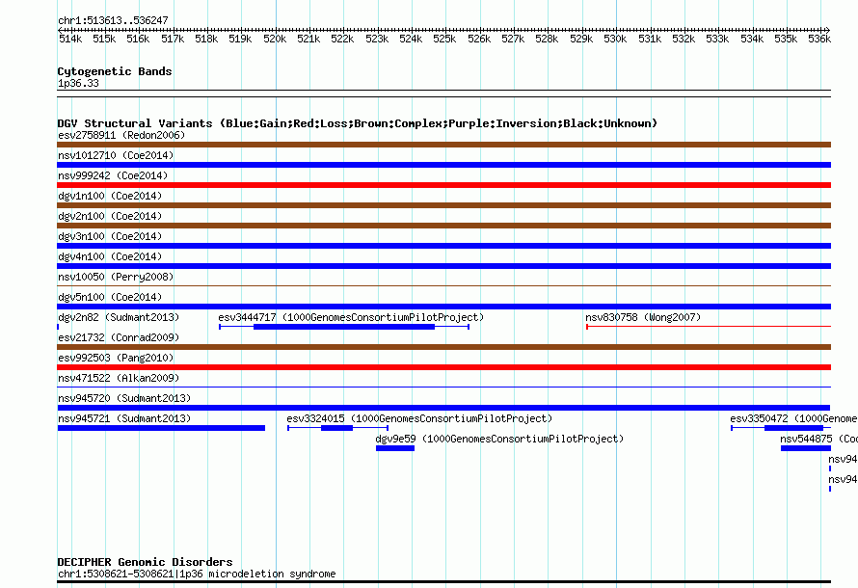Image resolution: width=858 pixels, height=588 pixels.
Task: Click the esv3324015 variant label
Action: coord(419,418)
